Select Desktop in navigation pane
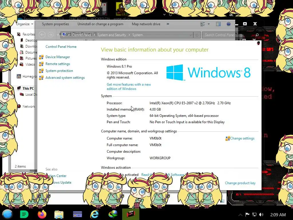Screen dimensions: 293x220 click(x=31, y=40)
